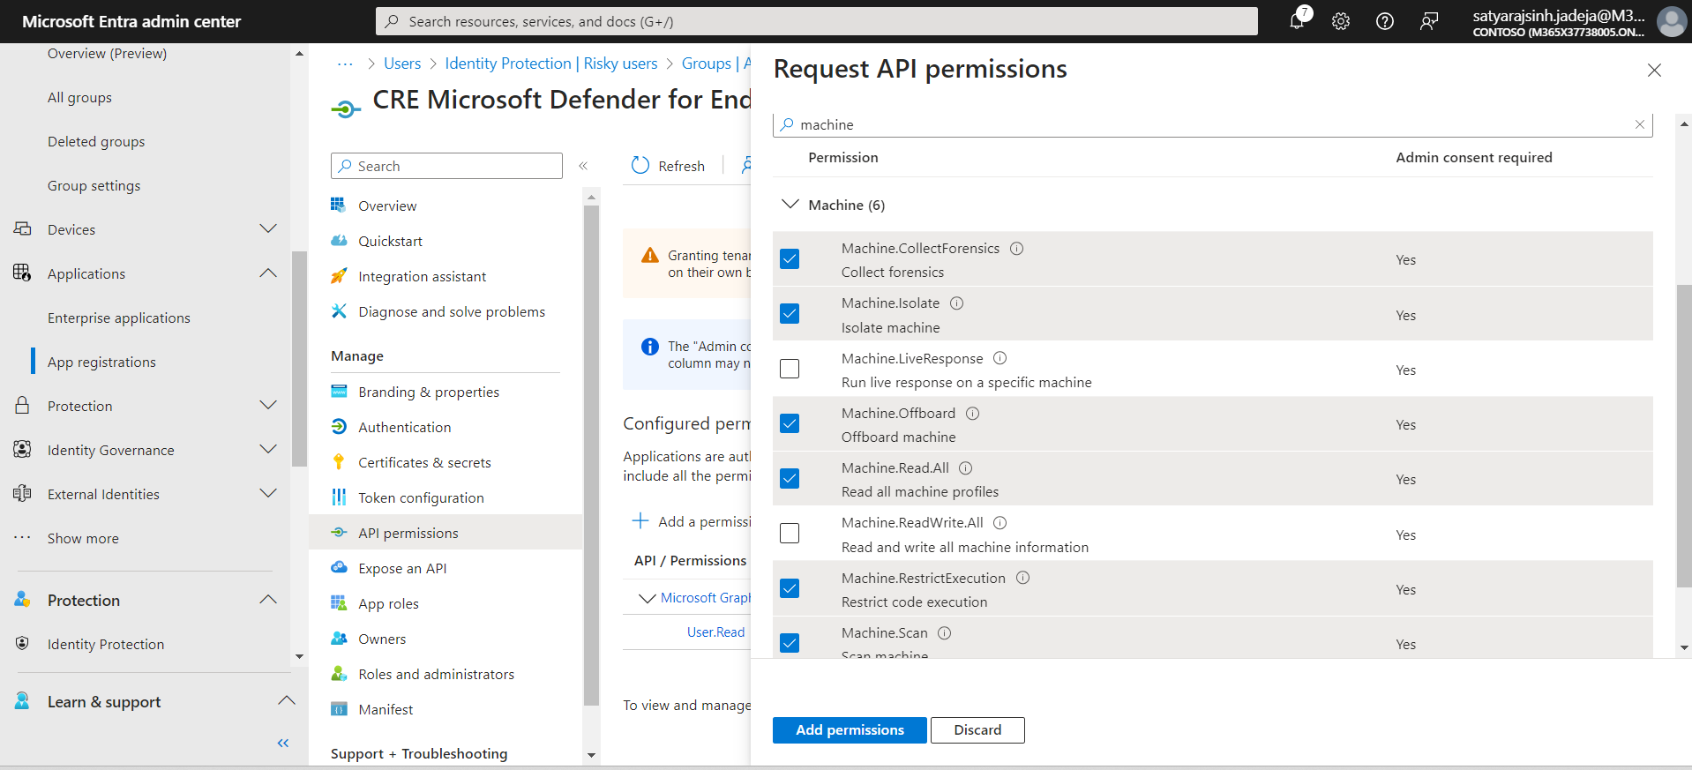Screen dimensions: 1692x770
Task: Expand the Devices section
Action: tap(268, 229)
